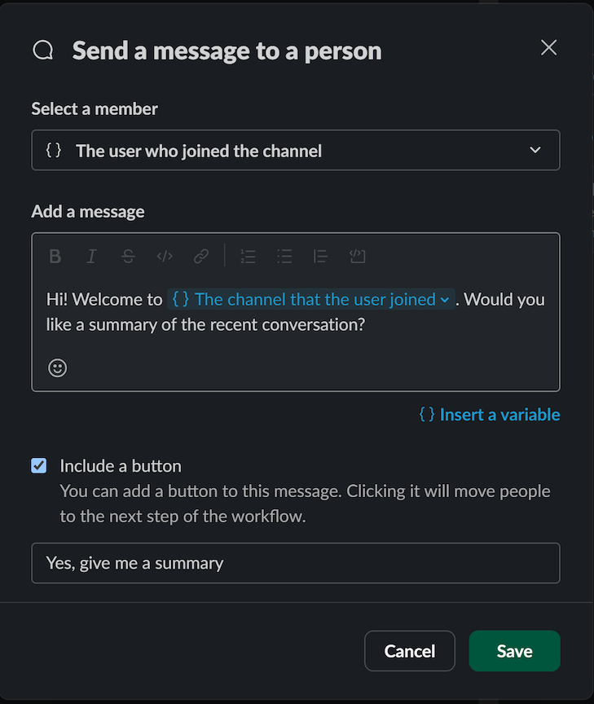Apply inline code formatting
The height and width of the screenshot is (704, 594).
tap(164, 256)
